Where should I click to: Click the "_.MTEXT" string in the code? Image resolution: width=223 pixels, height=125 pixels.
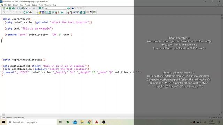pyautogui.click(x=22, y=72)
